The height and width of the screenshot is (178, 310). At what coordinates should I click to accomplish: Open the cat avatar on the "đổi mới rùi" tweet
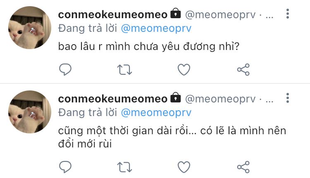point(30,112)
